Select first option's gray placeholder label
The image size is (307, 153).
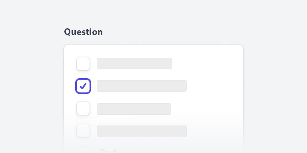(x=134, y=63)
